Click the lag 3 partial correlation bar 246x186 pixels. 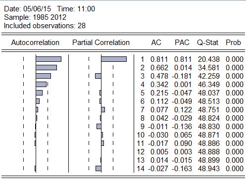click(x=98, y=76)
